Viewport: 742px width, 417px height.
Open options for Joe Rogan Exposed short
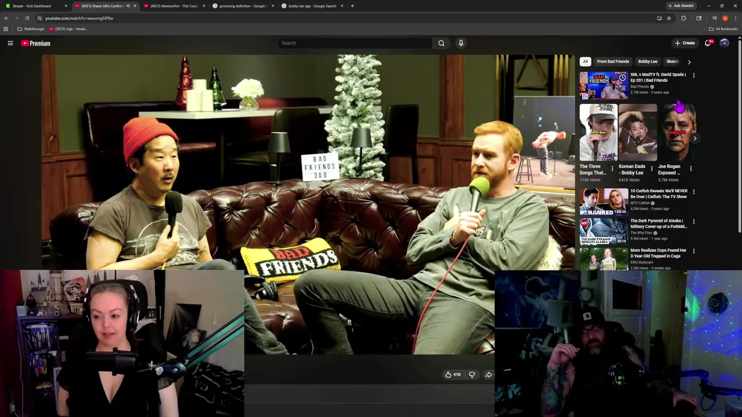(690, 169)
